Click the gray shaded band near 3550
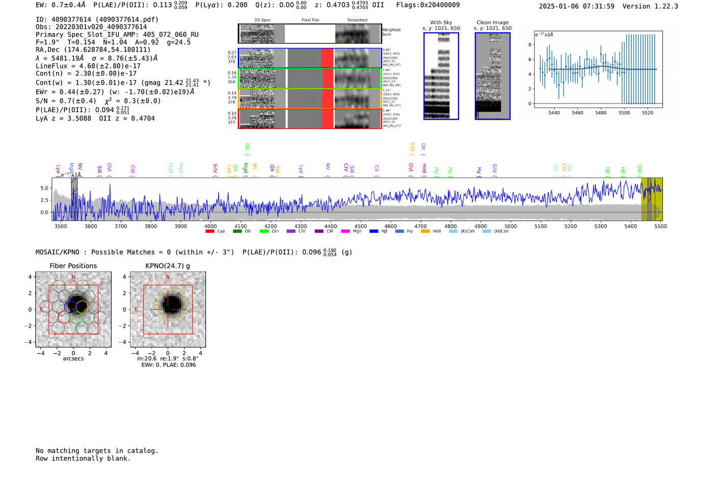 pos(74,199)
